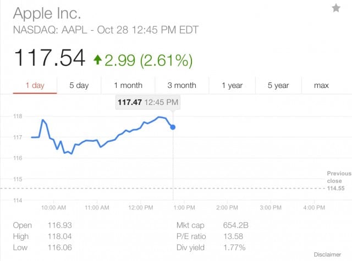
Task: View the 5 year chart tab
Action: 278,85
